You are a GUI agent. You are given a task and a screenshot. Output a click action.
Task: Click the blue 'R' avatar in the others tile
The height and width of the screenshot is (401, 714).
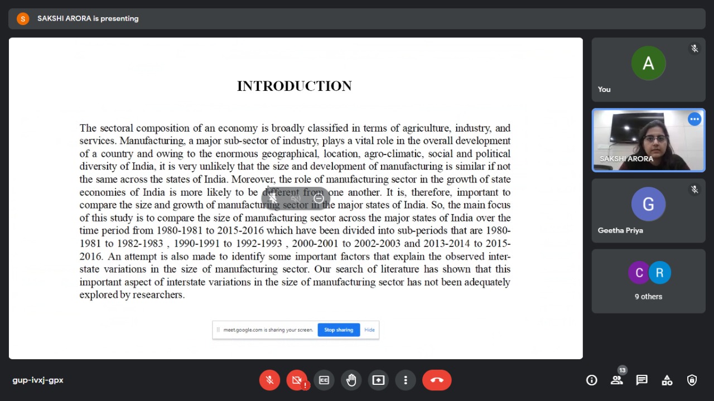(659, 273)
